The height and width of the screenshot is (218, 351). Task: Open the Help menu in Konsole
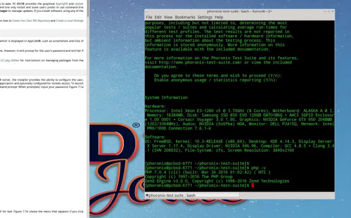[x=219, y=17]
